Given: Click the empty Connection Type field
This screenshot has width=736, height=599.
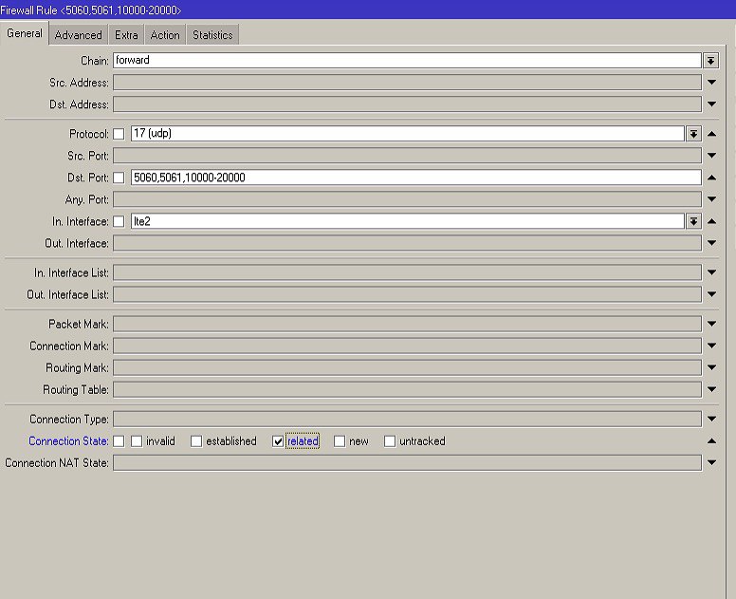Looking at the screenshot, I should 407,419.
